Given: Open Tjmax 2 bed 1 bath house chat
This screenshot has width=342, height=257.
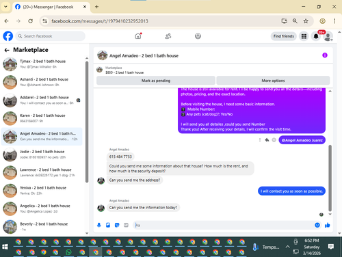Looking at the screenshot, I should (42, 64).
